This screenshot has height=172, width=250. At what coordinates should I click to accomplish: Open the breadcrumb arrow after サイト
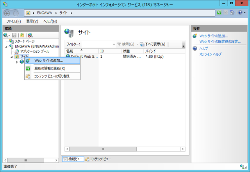click(x=71, y=13)
